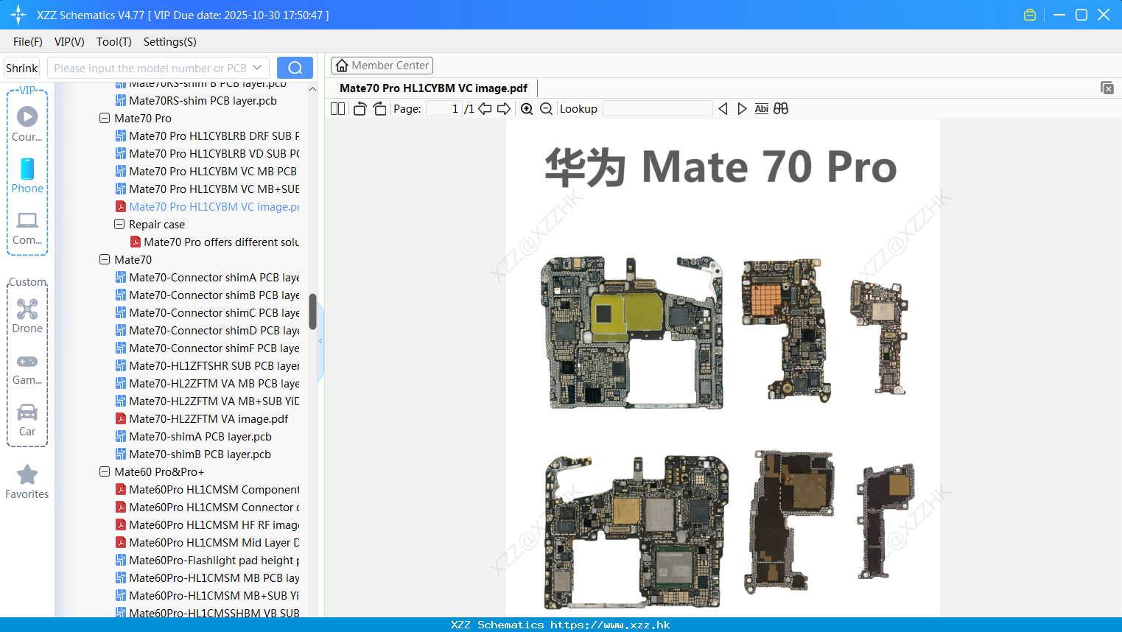
Task: Click the XZZ Schematics logo icon
Action: (18, 15)
